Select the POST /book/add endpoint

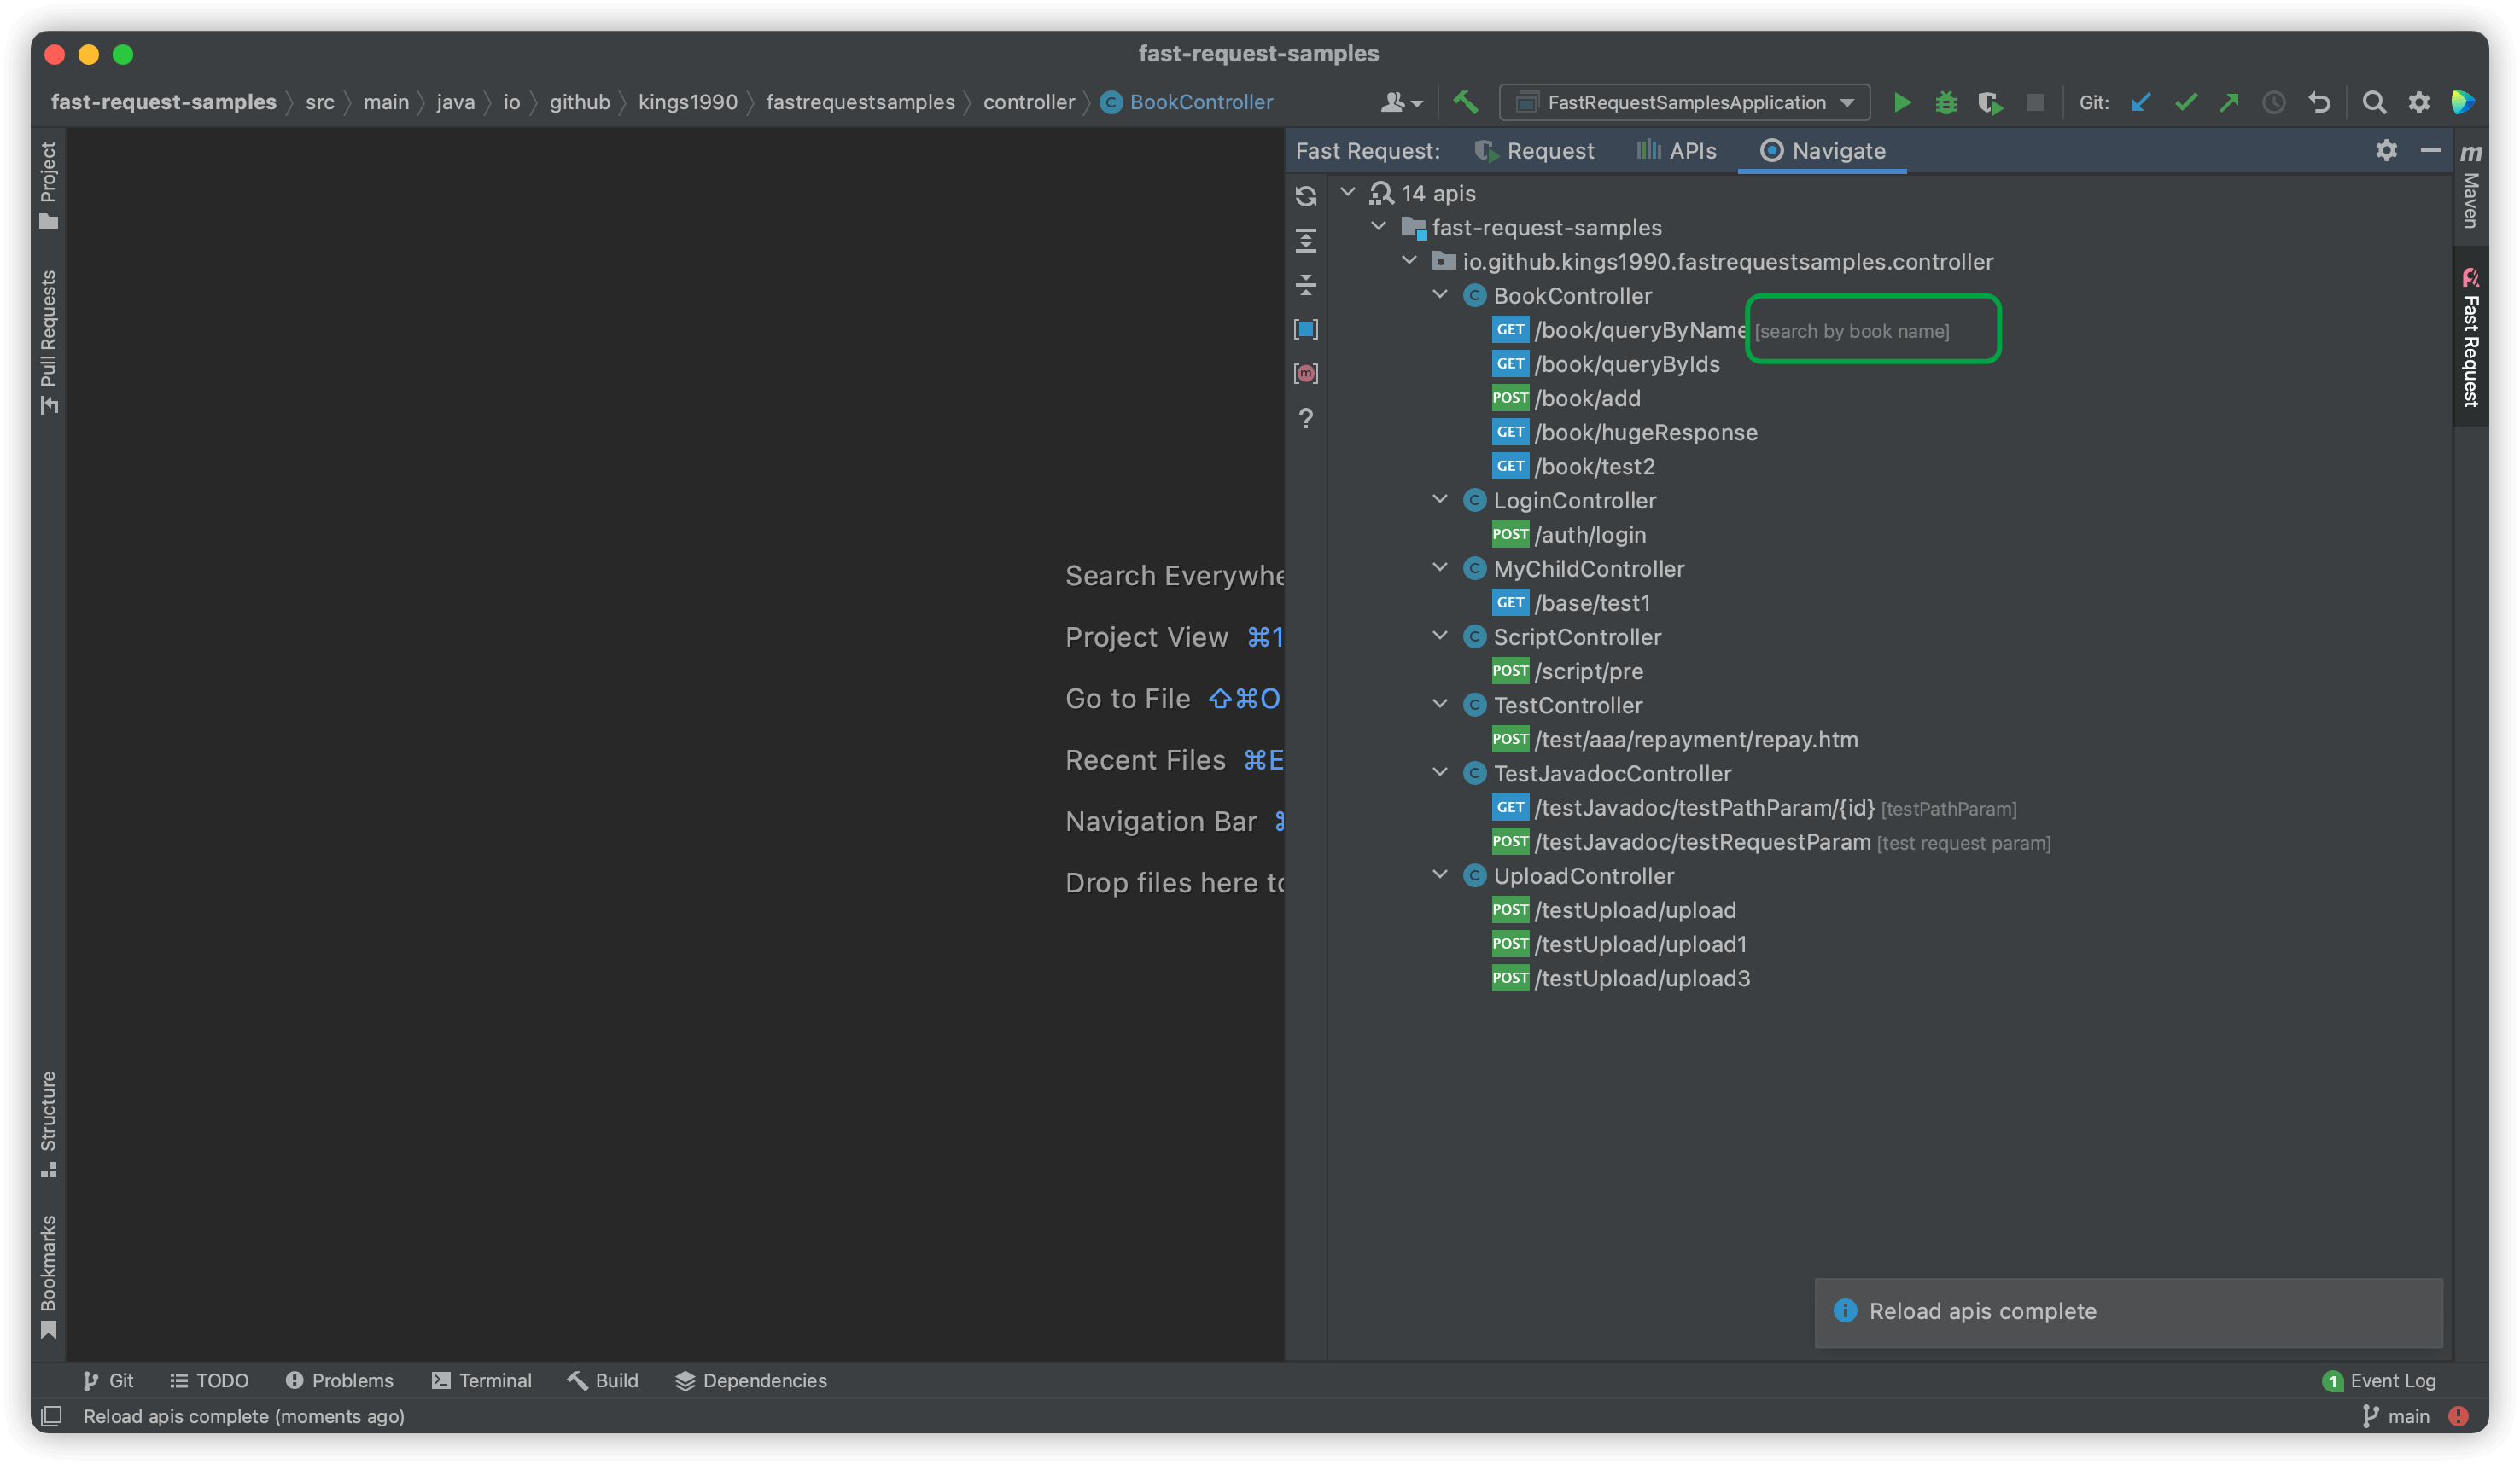(1587, 398)
